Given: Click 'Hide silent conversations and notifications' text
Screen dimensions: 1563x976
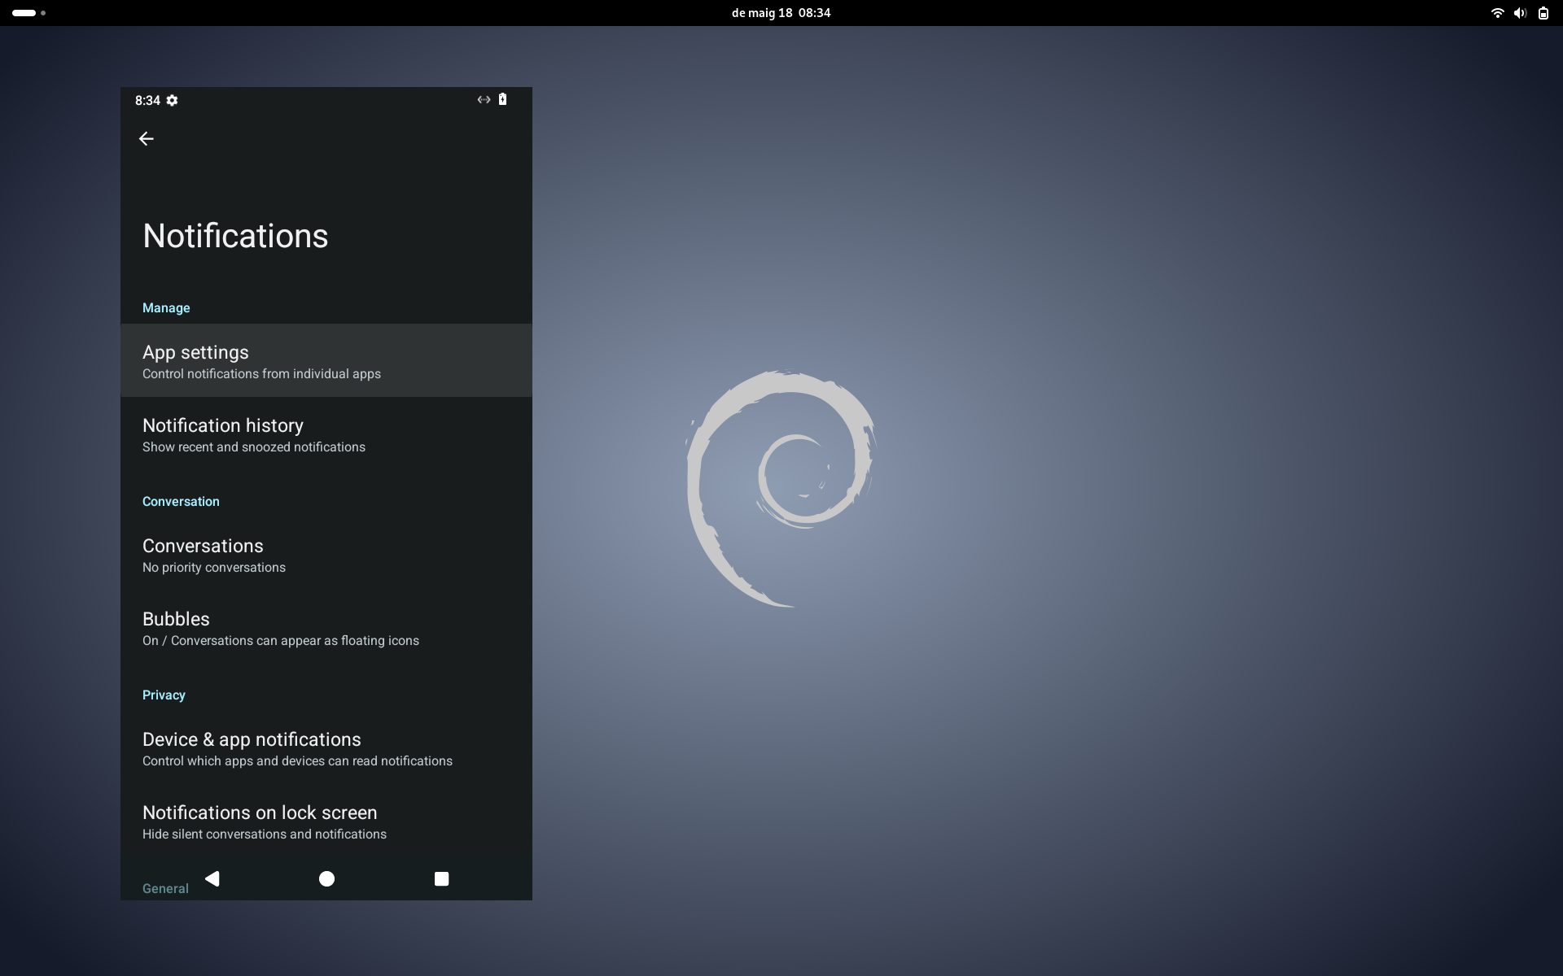Looking at the screenshot, I should coord(265,834).
